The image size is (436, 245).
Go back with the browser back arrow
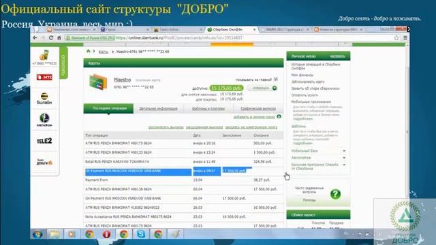(35, 38)
